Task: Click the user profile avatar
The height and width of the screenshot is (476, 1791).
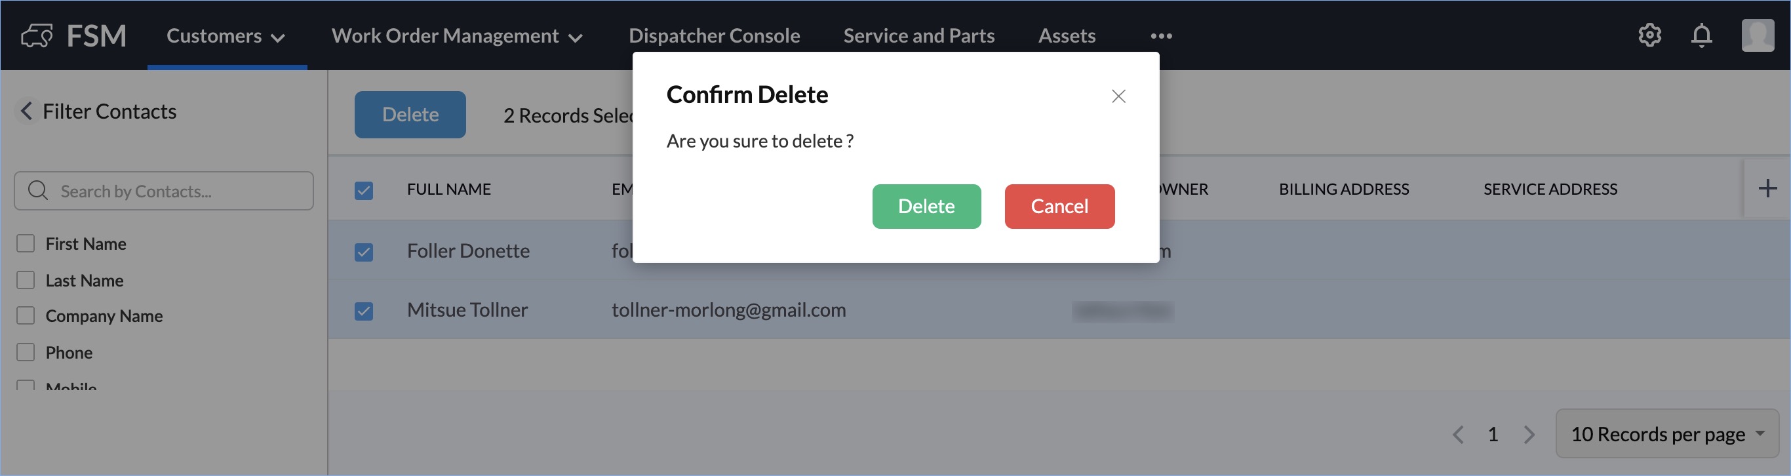Action: coord(1757,35)
